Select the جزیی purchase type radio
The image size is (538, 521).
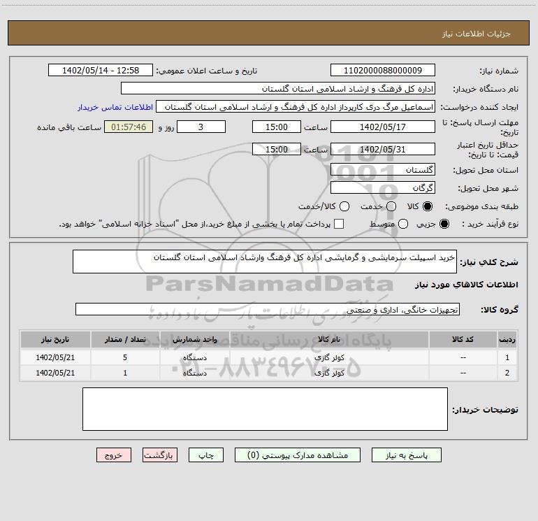point(444,224)
